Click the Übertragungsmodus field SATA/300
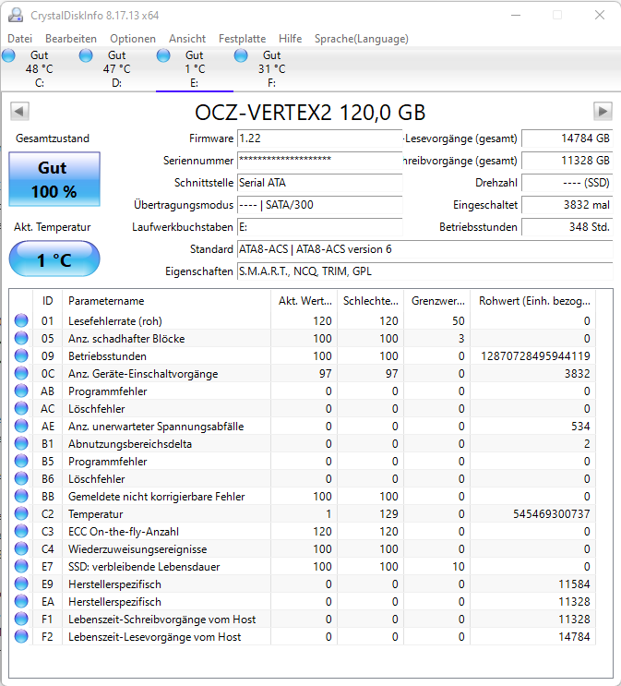Viewport: 621px width, 686px height. [319, 205]
